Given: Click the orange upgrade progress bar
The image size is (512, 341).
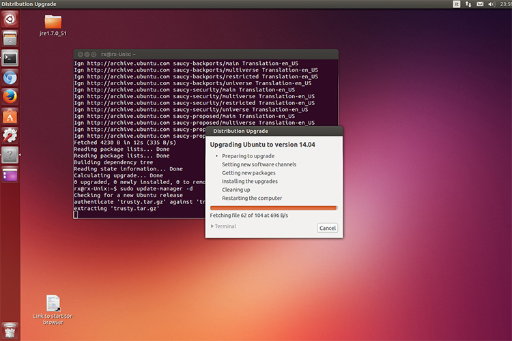Looking at the screenshot, I should point(273,208).
